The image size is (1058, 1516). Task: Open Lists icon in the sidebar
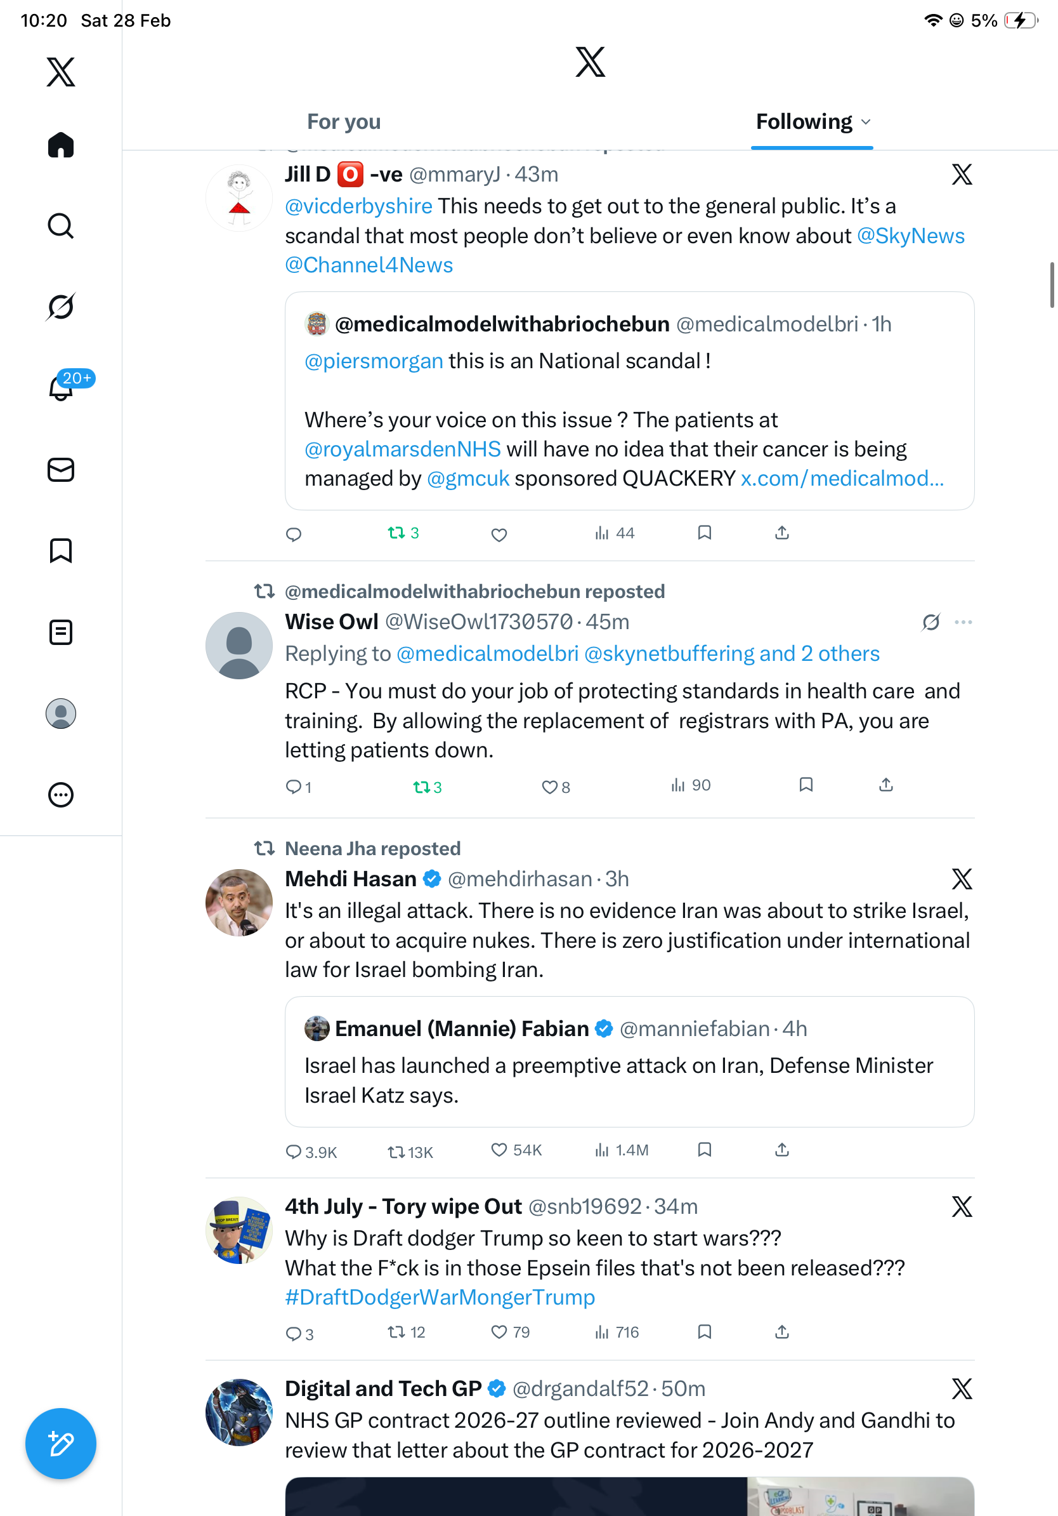point(61,632)
